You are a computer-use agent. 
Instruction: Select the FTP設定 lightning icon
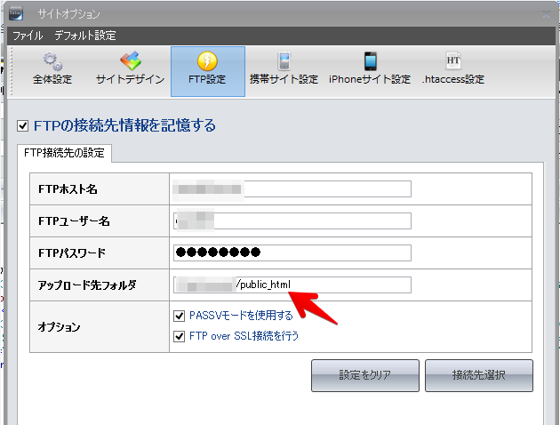207,71
